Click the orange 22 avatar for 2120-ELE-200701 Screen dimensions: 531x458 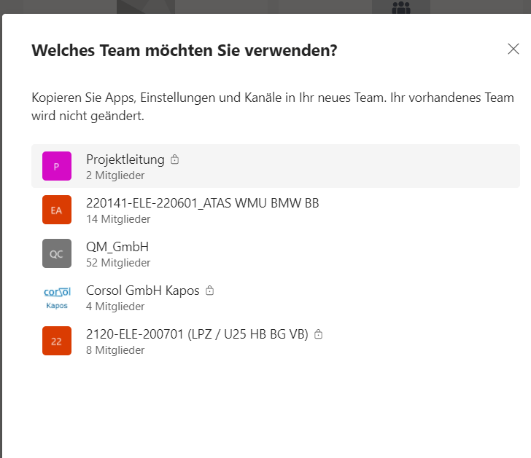click(57, 341)
